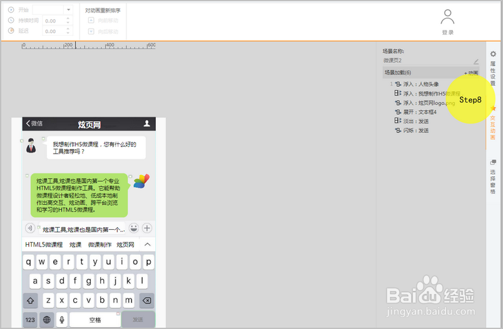
Task: Click the icon beside 浮入：人物头像
Action: (398, 84)
